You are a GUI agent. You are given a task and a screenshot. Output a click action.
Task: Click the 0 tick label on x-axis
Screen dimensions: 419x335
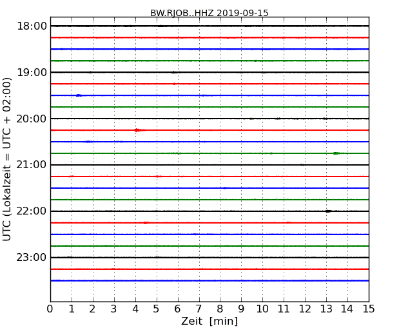click(50, 309)
